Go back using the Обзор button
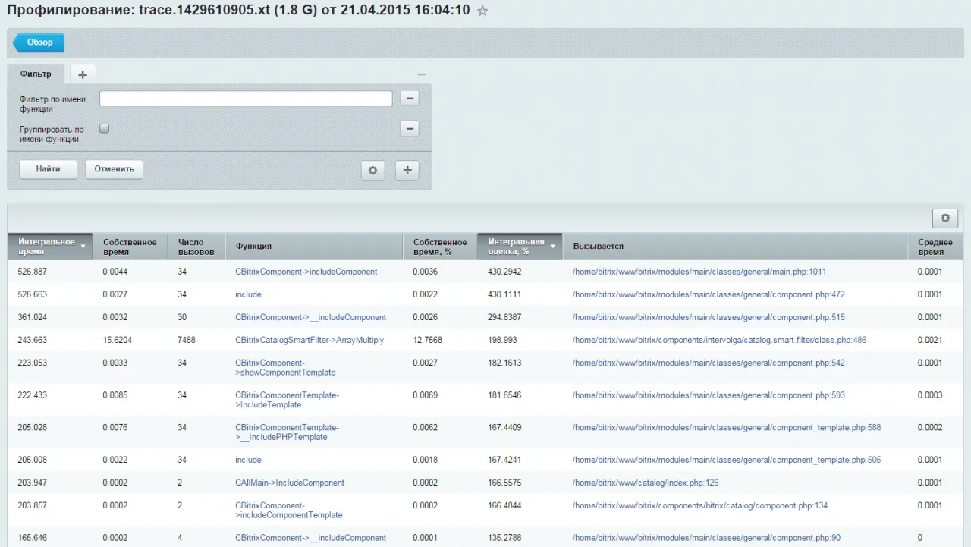Image resolution: width=971 pixels, height=547 pixels. [x=39, y=42]
